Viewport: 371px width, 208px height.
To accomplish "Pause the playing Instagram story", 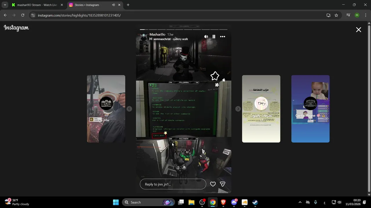I will (214, 37).
